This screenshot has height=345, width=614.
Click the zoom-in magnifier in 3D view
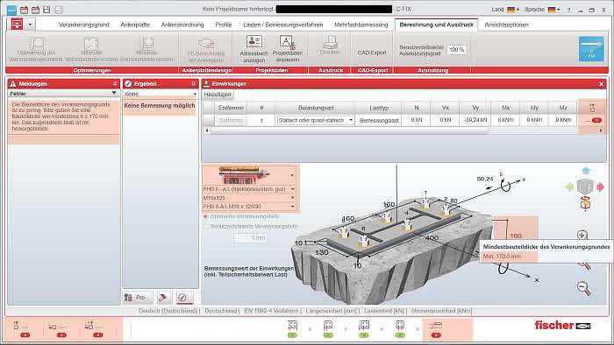582,235
